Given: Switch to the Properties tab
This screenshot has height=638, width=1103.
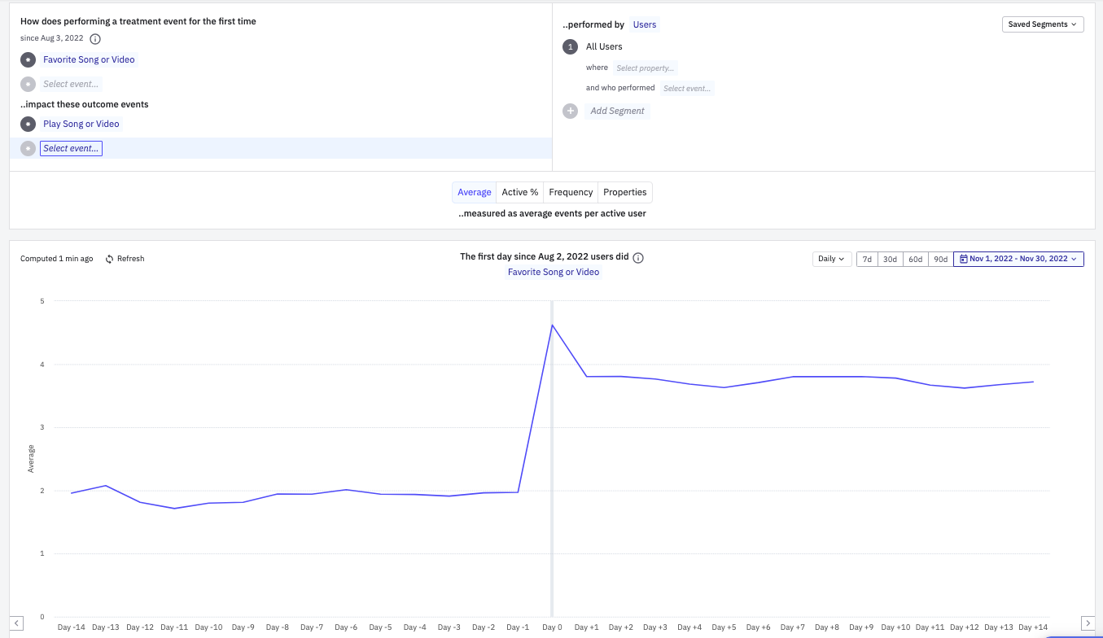Looking at the screenshot, I should coord(625,193).
